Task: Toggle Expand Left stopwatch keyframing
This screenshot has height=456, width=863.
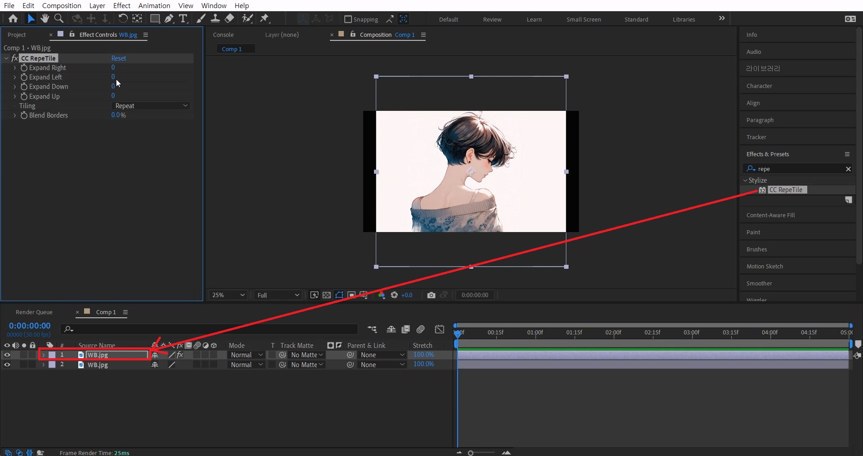Action: coord(24,77)
